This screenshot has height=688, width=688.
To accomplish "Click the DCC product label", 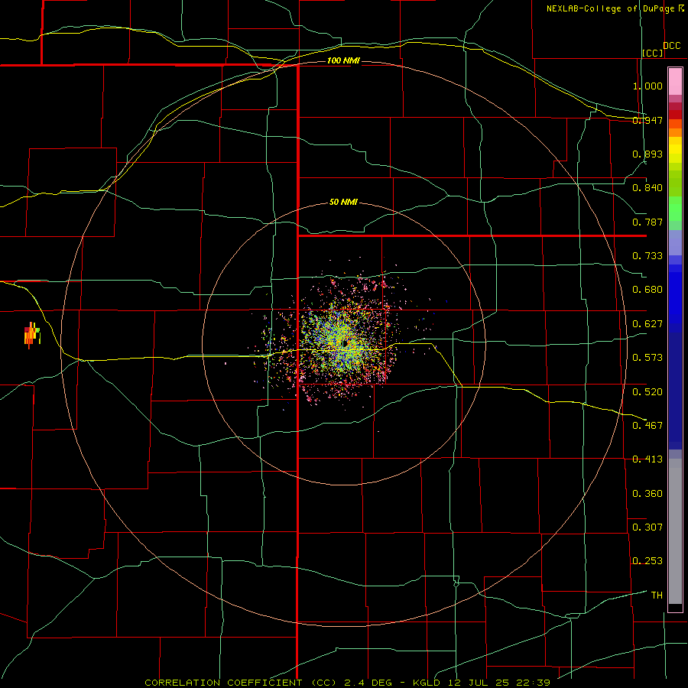I will tap(672, 46).
